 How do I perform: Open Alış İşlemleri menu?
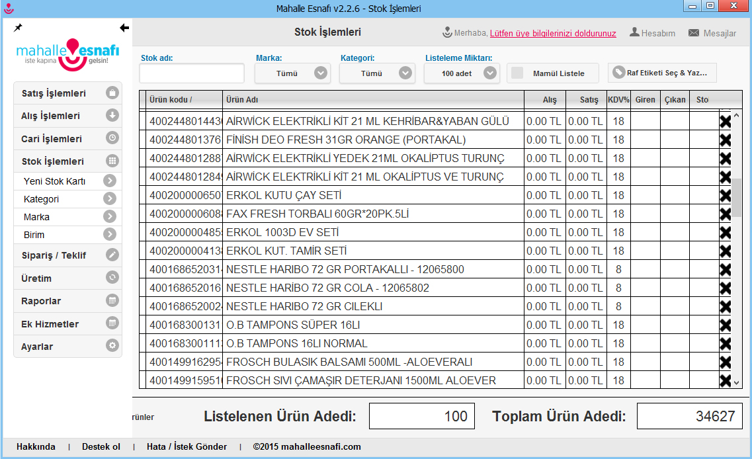coord(67,116)
